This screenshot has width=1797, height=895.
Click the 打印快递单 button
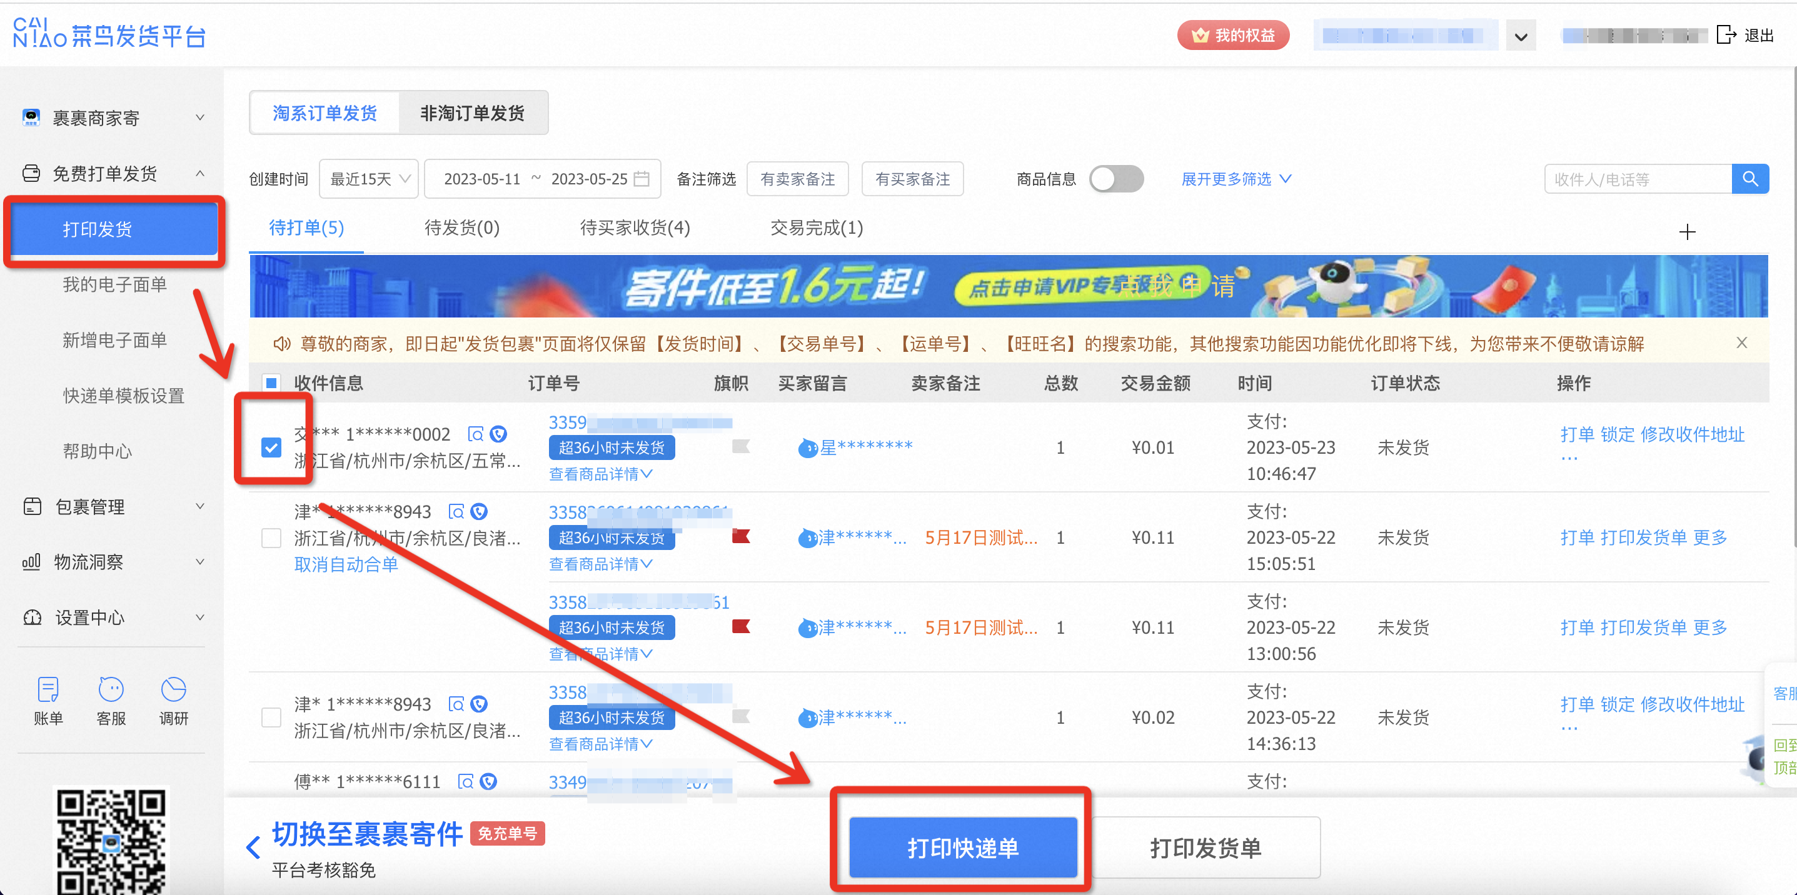963,847
